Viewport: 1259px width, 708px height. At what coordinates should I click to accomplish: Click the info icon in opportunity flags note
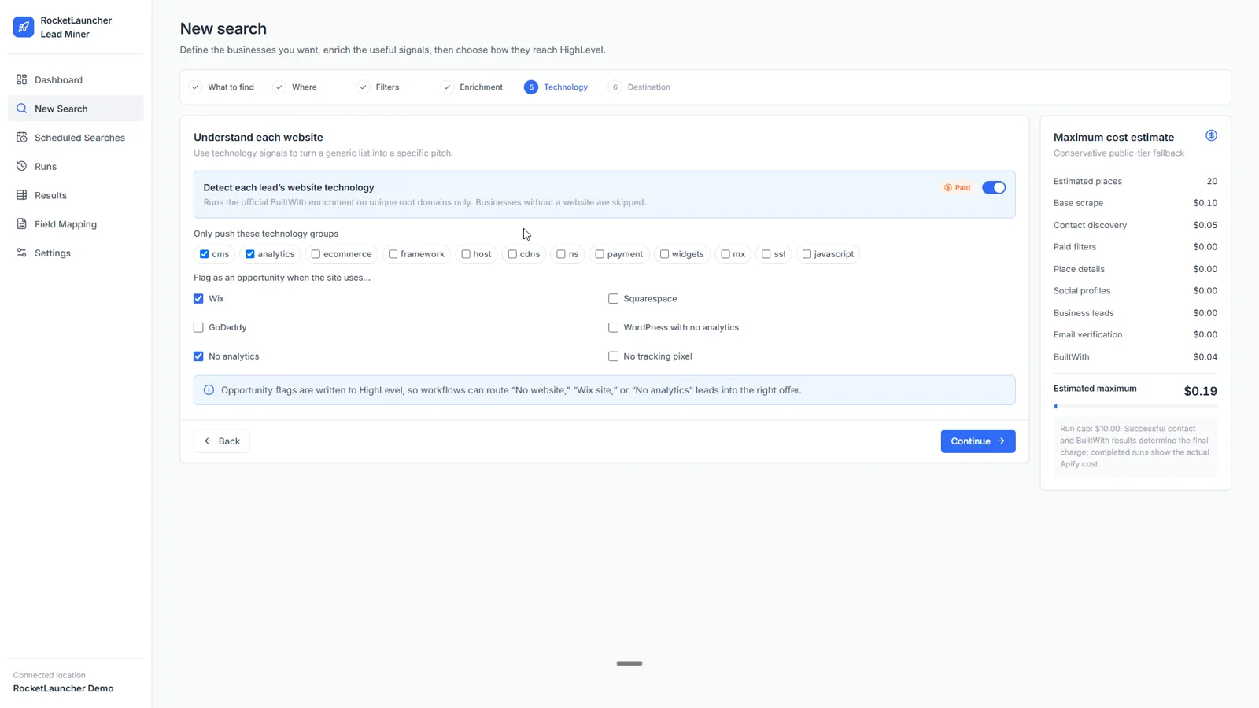click(209, 390)
